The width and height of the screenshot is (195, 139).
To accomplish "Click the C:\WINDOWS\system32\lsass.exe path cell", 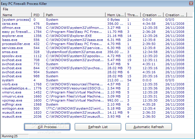I will (74, 40).
